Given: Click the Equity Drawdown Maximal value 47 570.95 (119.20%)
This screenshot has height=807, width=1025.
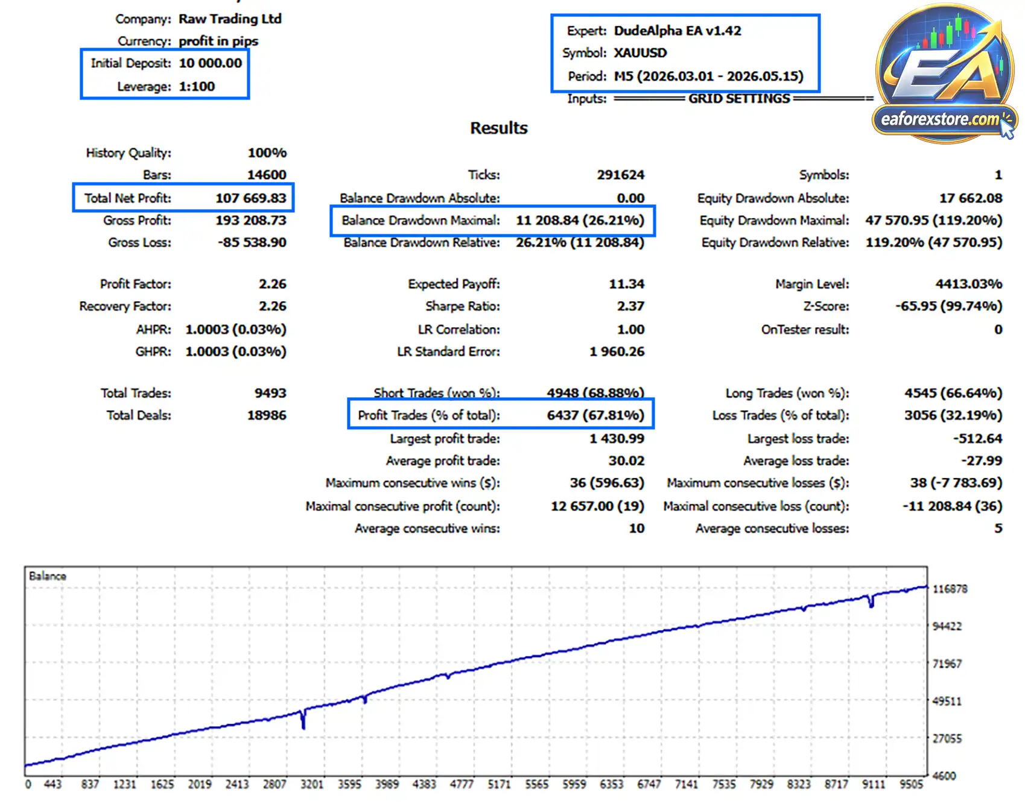Looking at the screenshot, I should [934, 220].
